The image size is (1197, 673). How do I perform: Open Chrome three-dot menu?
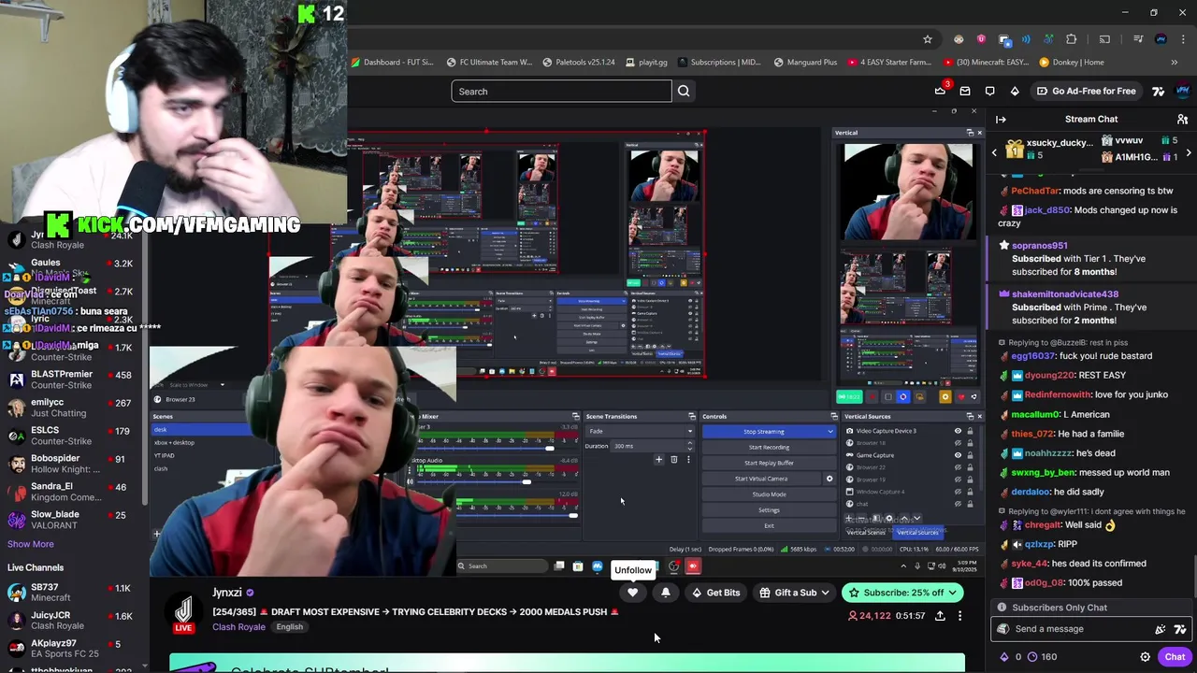(1183, 39)
